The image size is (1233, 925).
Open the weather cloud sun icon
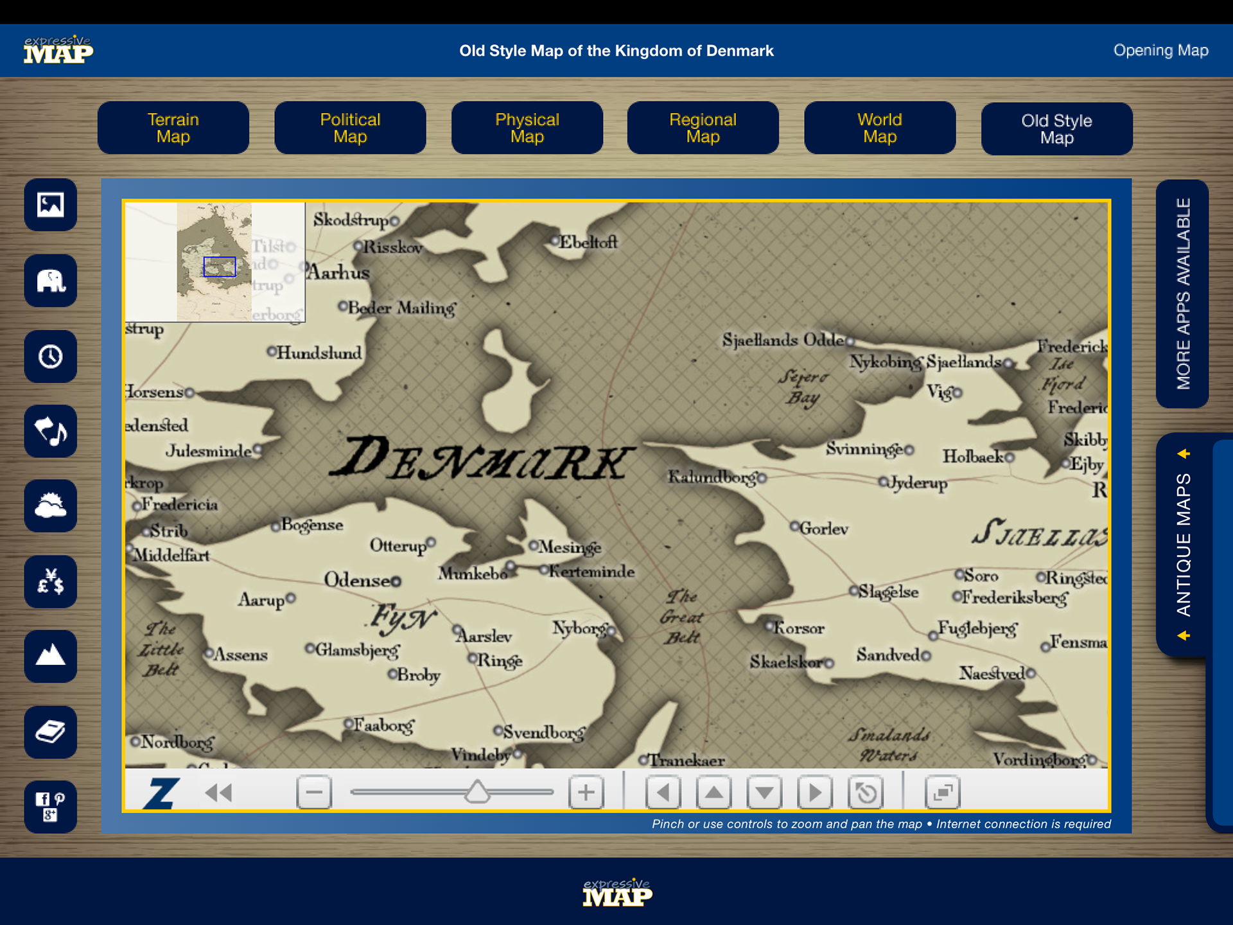[51, 506]
